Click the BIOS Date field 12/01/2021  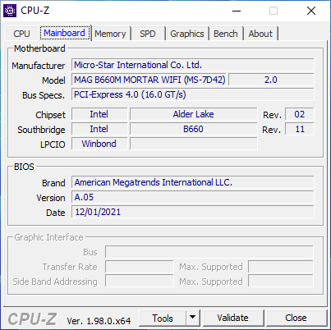coord(193,212)
